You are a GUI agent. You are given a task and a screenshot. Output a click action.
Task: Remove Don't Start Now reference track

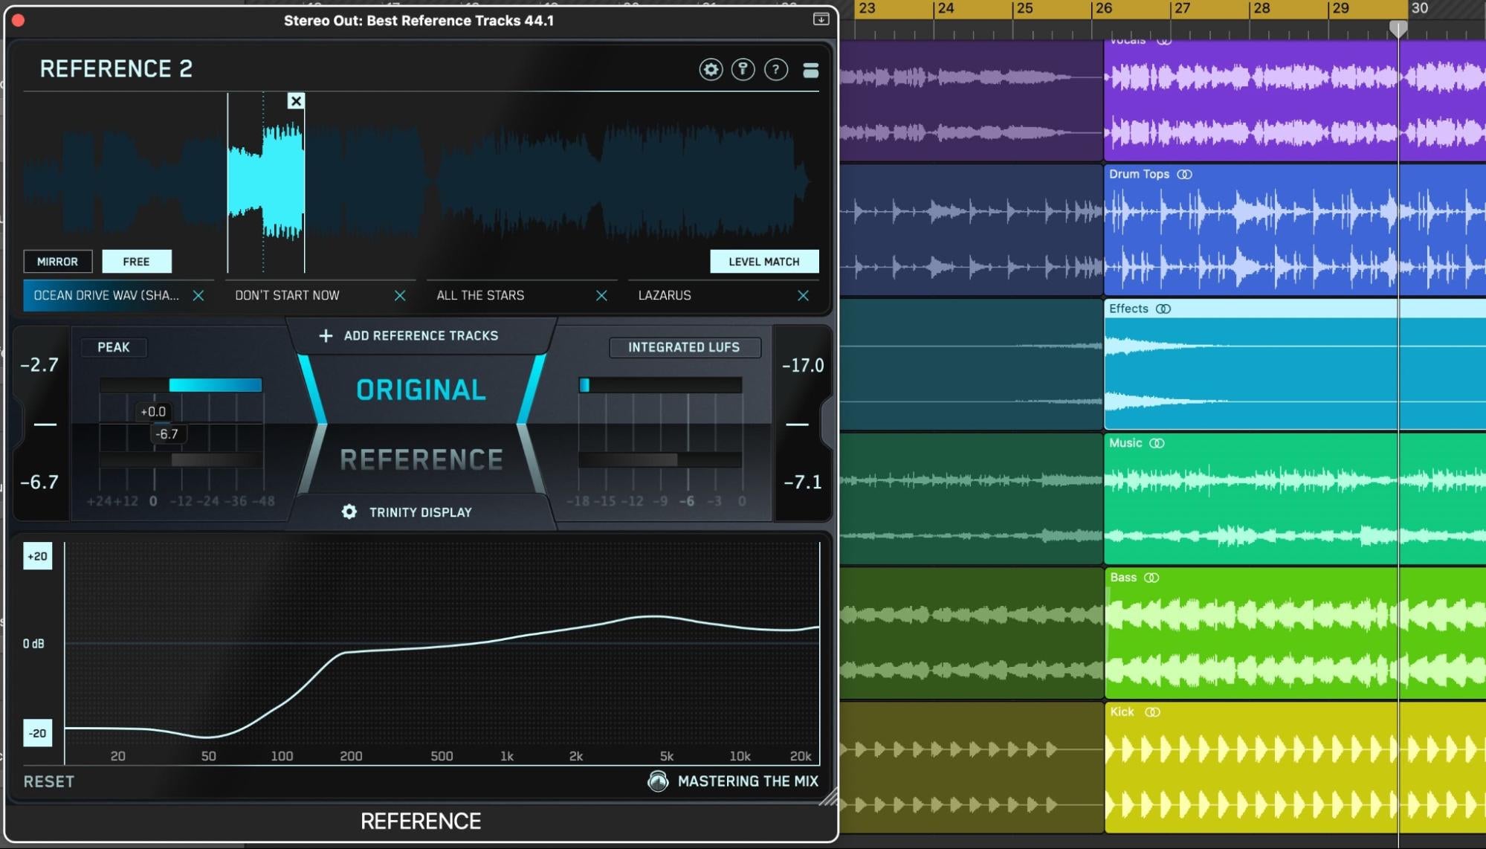(x=400, y=295)
